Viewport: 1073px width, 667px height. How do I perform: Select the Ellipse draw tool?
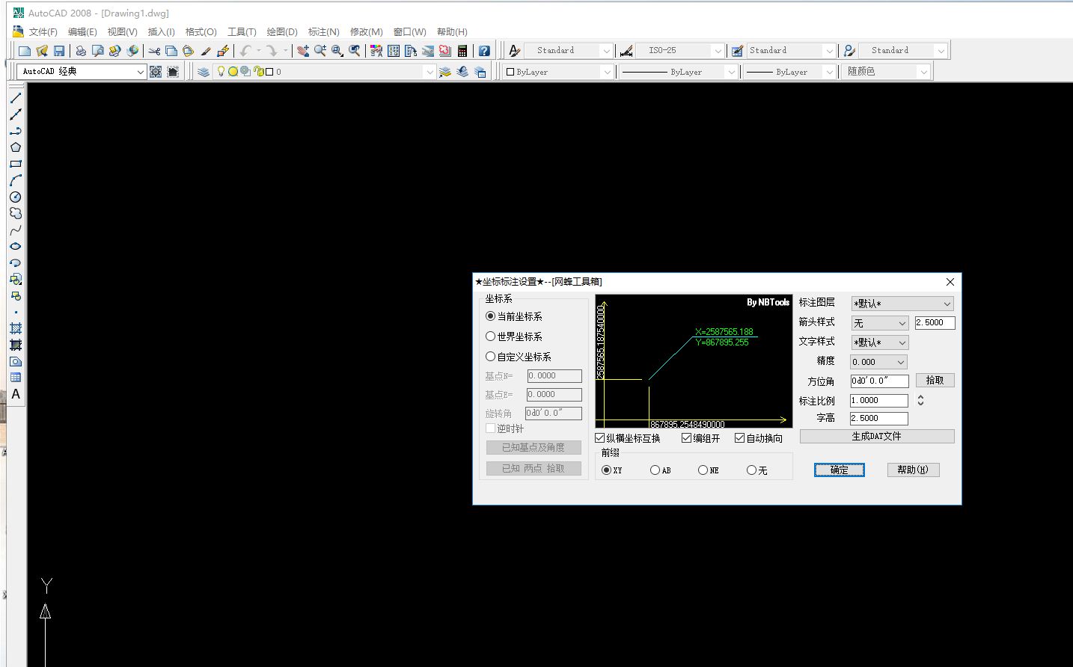(x=15, y=246)
